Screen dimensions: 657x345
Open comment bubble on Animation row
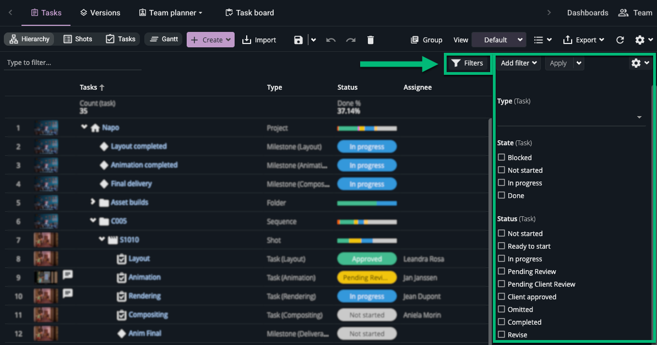coord(68,275)
